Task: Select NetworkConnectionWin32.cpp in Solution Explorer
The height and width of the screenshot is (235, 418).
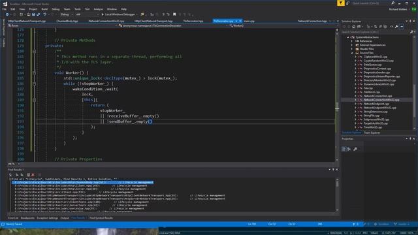Action: 381,100
